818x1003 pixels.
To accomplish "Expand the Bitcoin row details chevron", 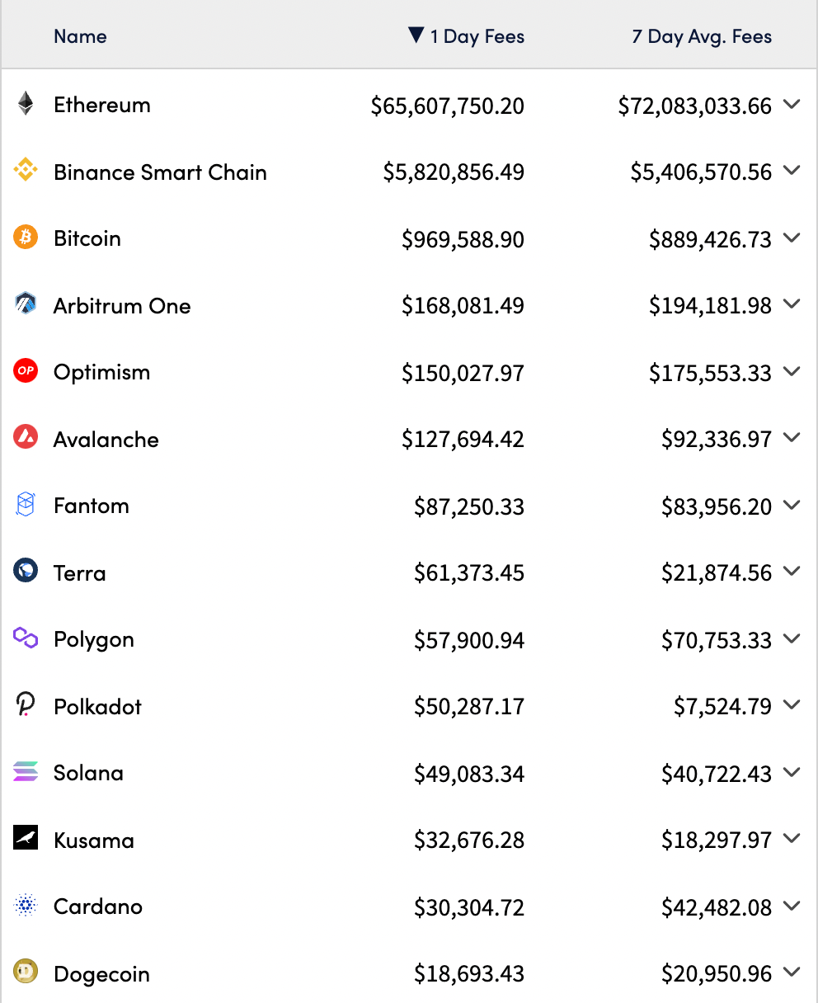I will [792, 238].
